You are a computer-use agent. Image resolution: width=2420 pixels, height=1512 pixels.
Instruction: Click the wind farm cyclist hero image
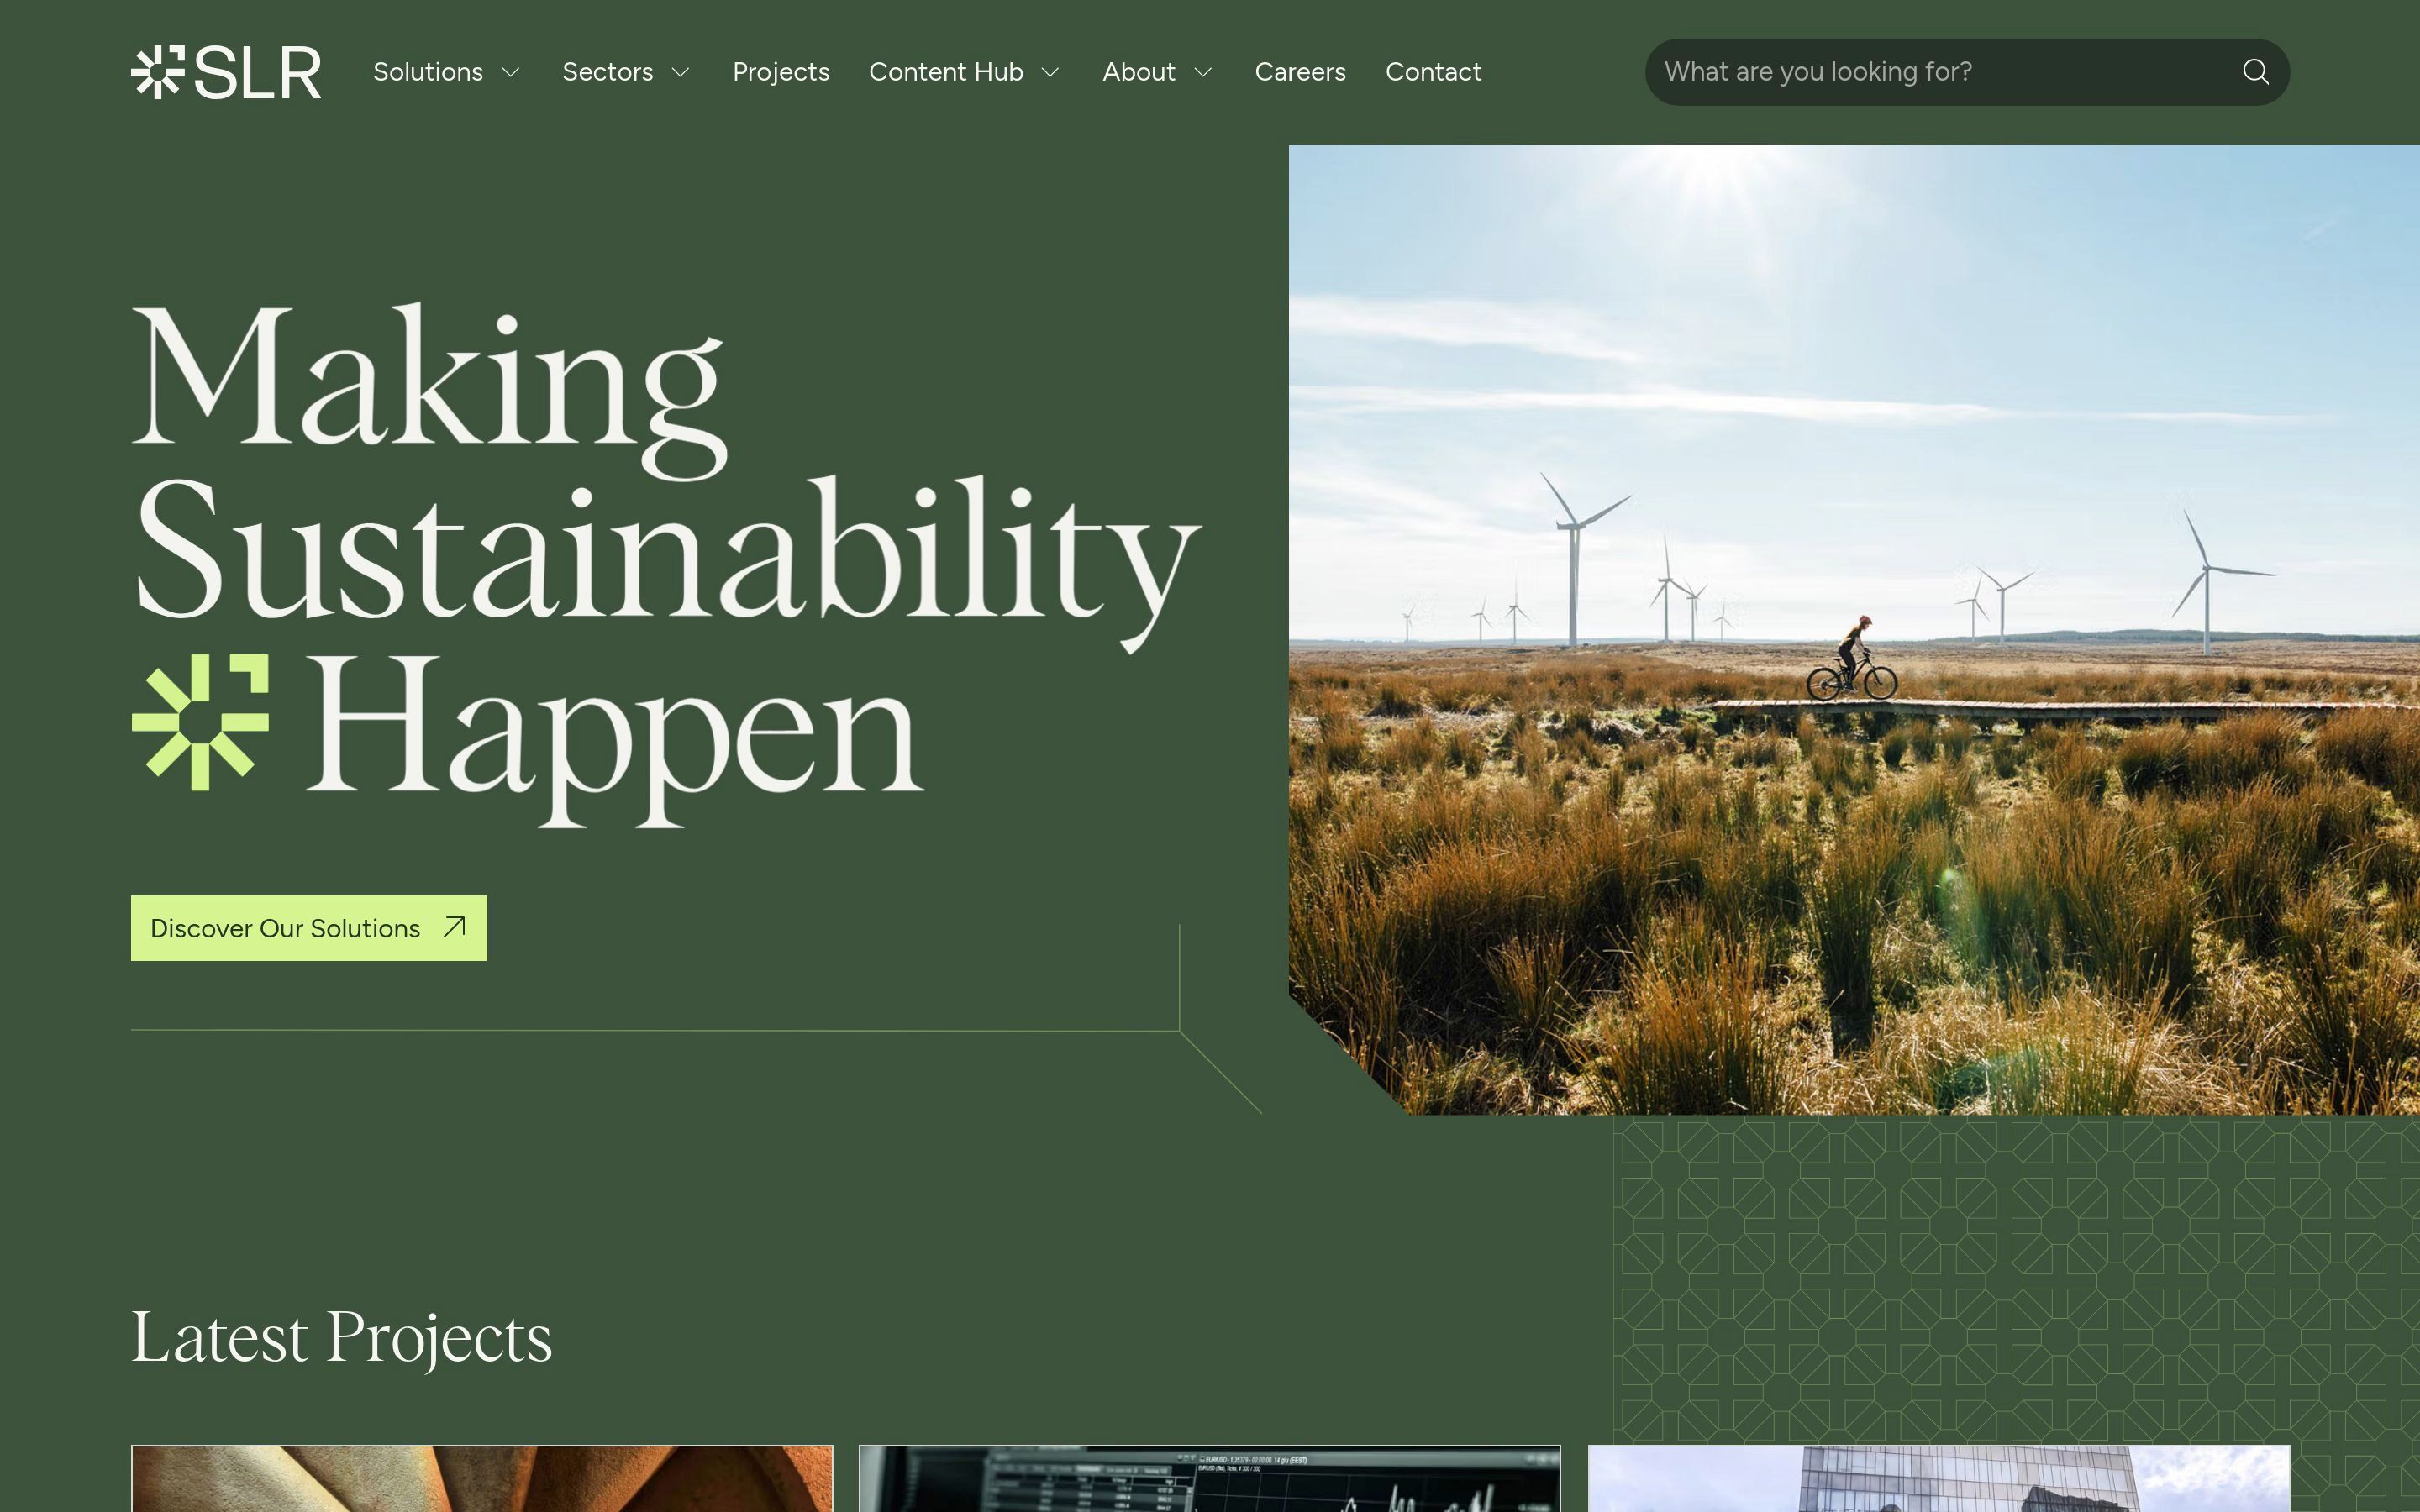(1853, 630)
